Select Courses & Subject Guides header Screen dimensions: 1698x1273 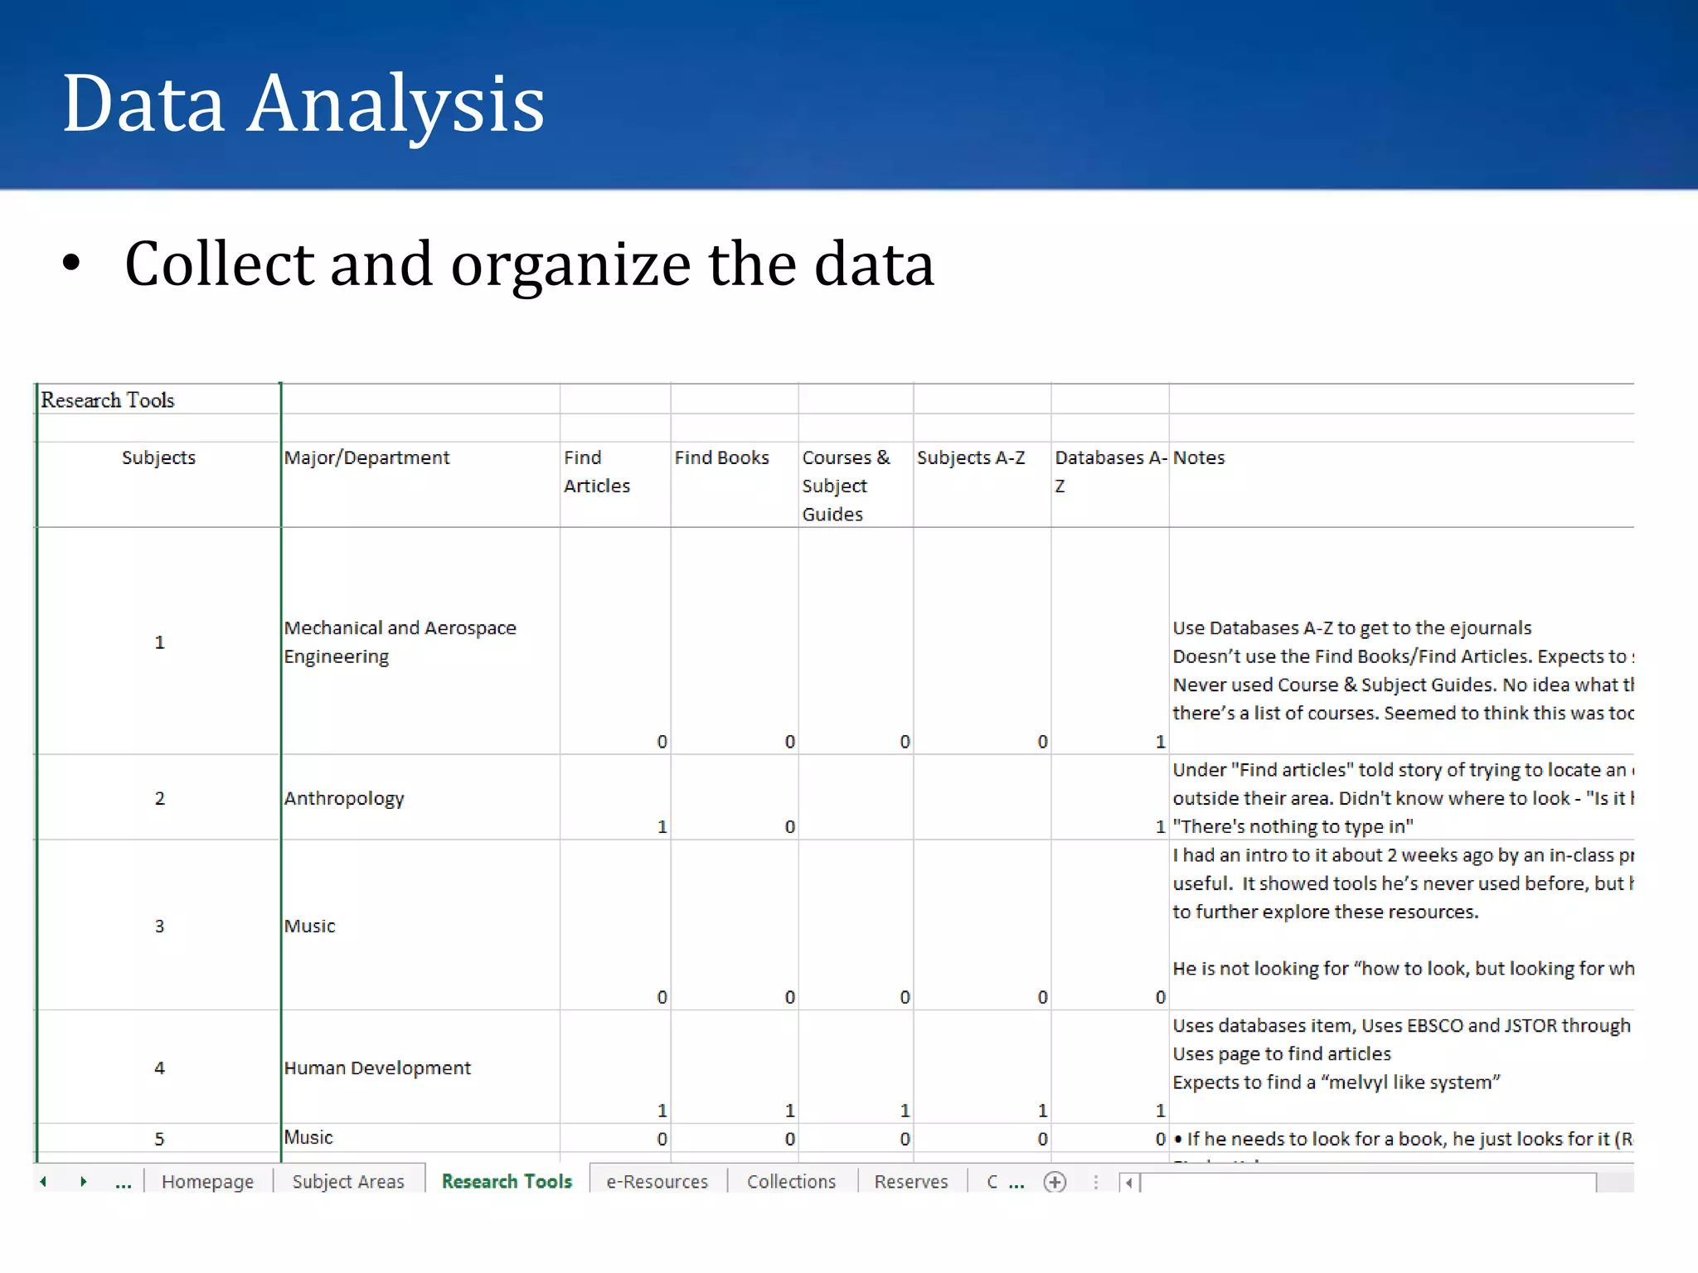pyautogui.click(x=856, y=484)
